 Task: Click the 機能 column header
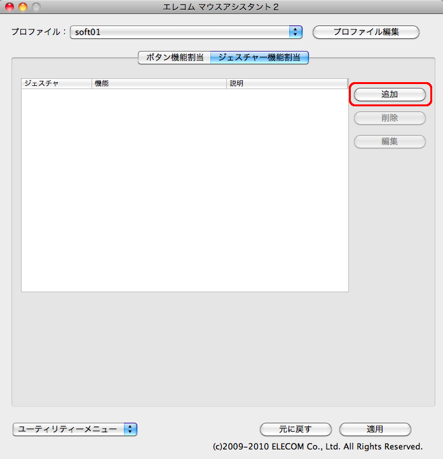coord(160,83)
